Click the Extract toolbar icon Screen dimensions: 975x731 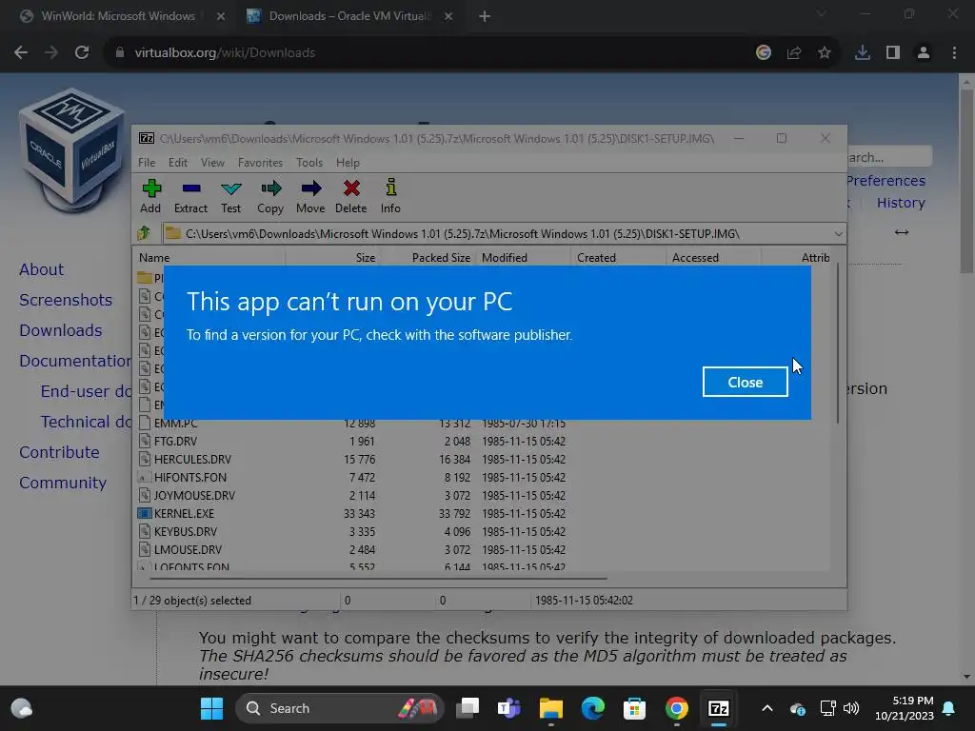pyautogui.click(x=190, y=196)
